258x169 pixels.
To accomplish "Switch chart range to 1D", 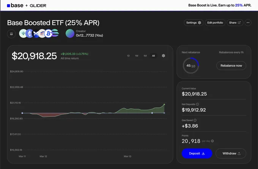I will pos(128,56).
